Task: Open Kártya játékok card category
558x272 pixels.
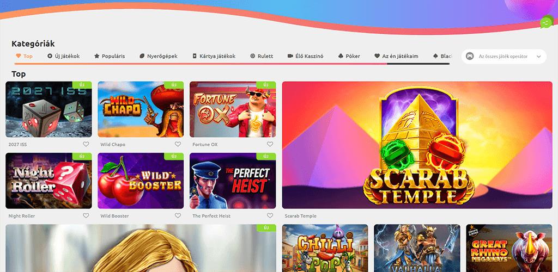Action: coord(214,56)
